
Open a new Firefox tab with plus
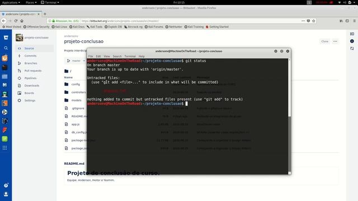pyautogui.click(x=45, y=14)
